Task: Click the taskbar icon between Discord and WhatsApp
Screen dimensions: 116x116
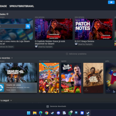Action: coord(64,113)
